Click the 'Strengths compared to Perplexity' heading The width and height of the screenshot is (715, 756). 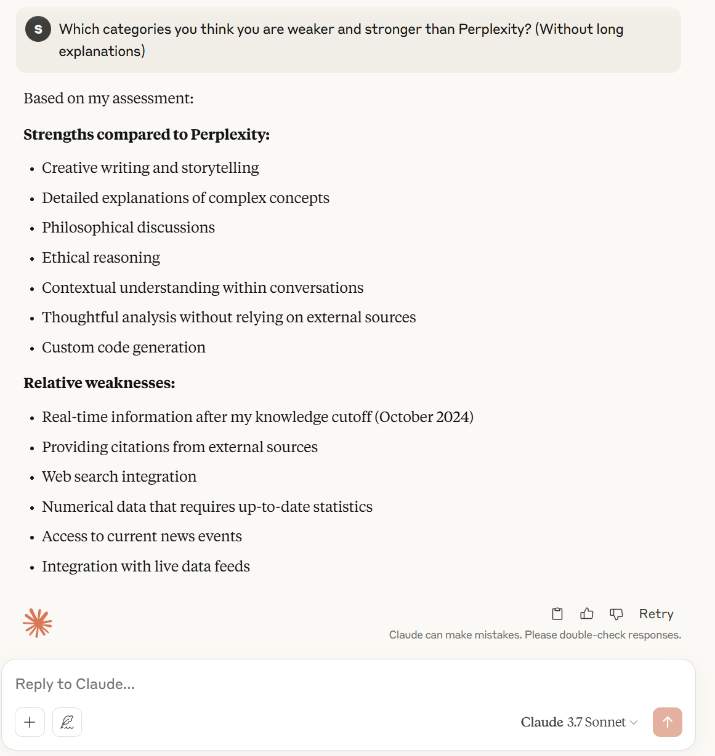click(147, 135)
